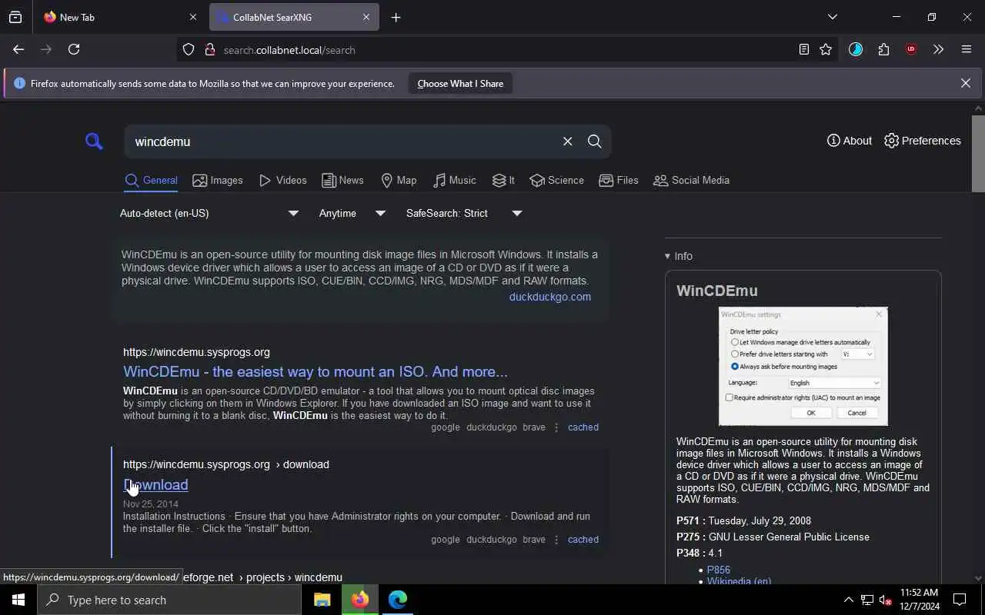Open the Auto-detect language dropdown
Viewport: 985px width, 615px height.
coord(209,213)
